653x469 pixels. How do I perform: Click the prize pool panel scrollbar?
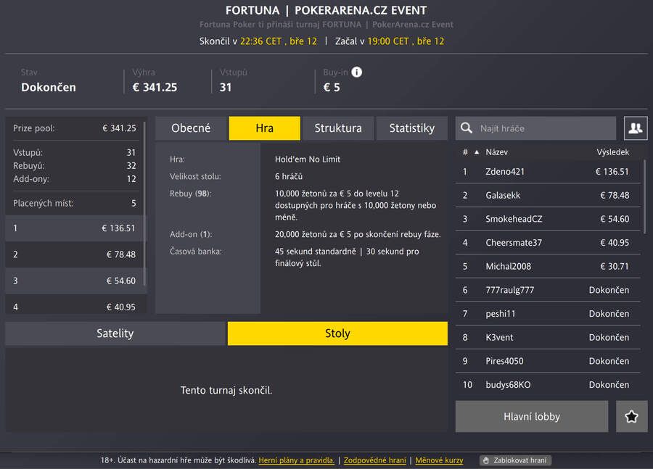coord(145,204)
